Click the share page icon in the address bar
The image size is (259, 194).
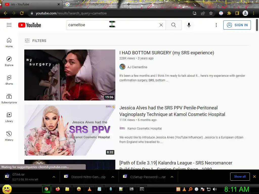pos(203,13)
